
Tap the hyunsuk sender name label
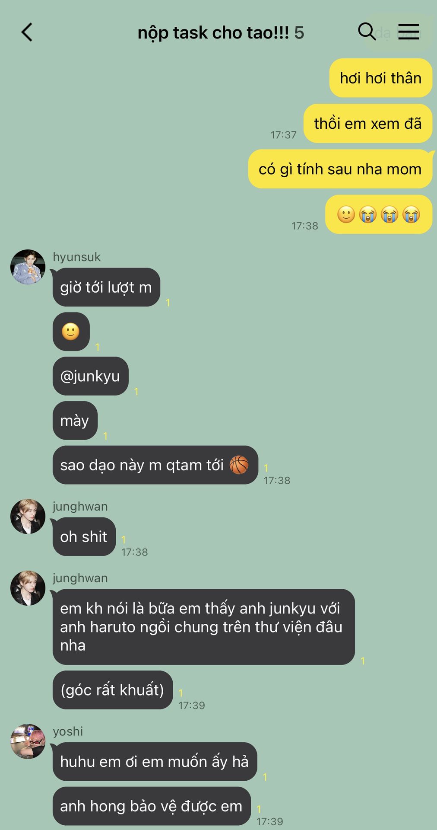76,257
